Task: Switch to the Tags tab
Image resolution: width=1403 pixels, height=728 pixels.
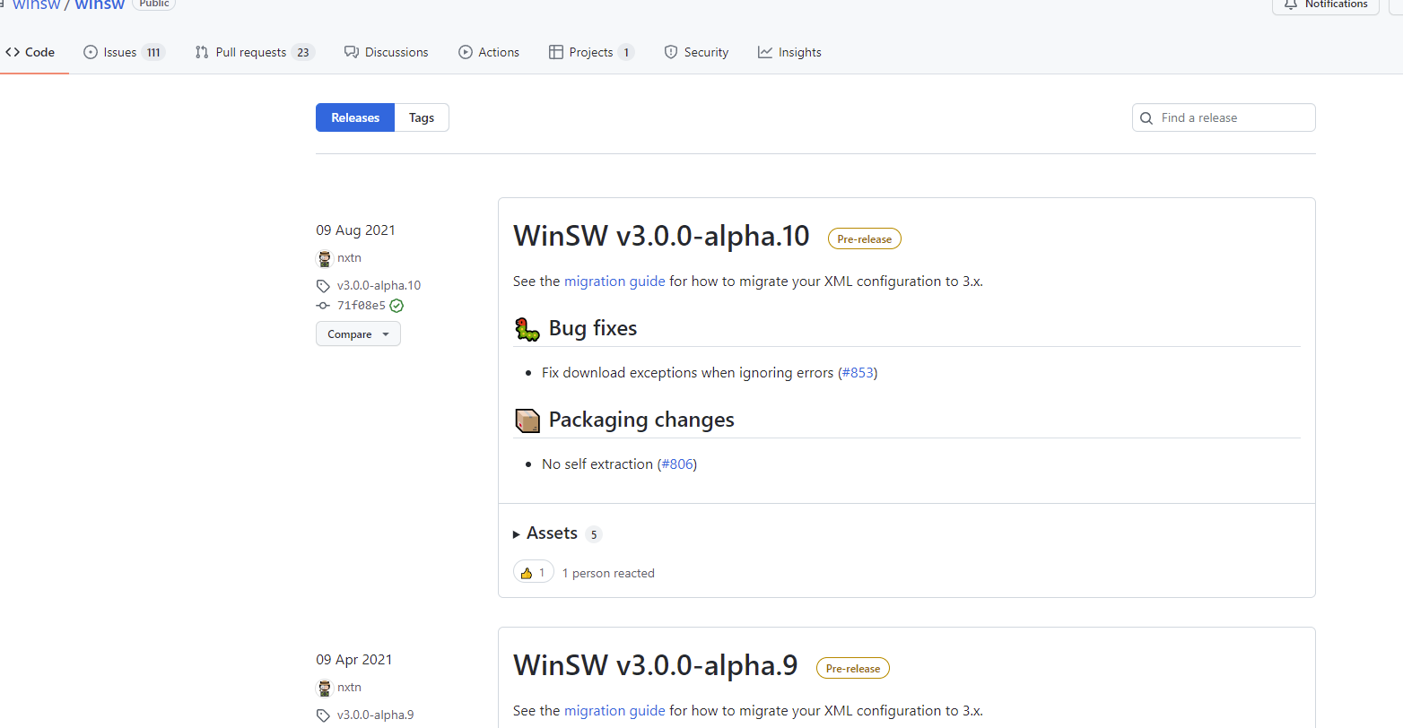Action: [421, 117]
